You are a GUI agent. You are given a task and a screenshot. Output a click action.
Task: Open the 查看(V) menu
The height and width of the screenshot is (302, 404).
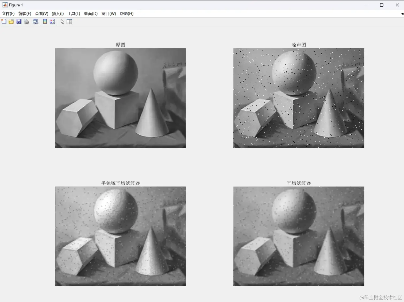[x=41, y=14]
